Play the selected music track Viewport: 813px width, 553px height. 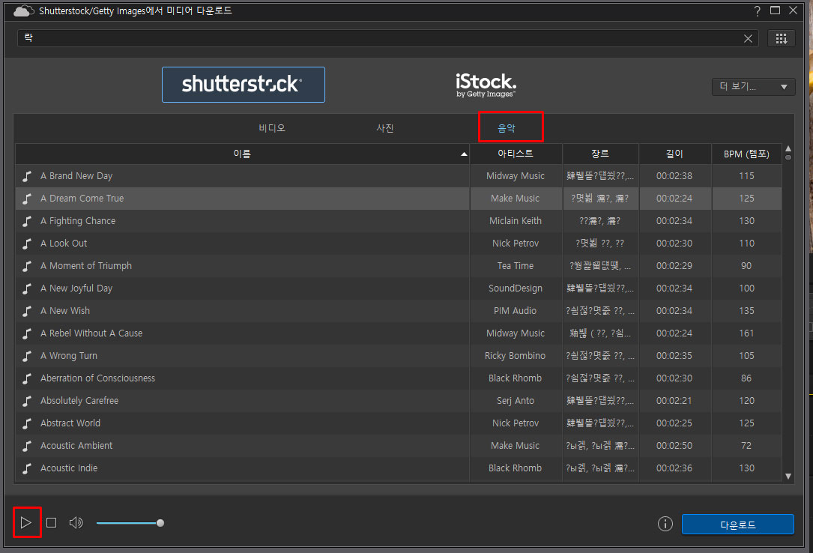click(26, 522)
